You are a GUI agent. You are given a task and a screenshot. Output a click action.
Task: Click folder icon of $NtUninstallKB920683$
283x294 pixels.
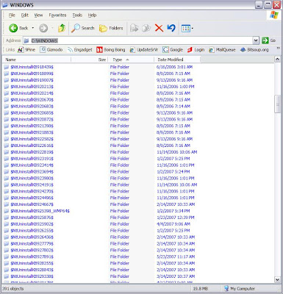click(x=7, y=107)
